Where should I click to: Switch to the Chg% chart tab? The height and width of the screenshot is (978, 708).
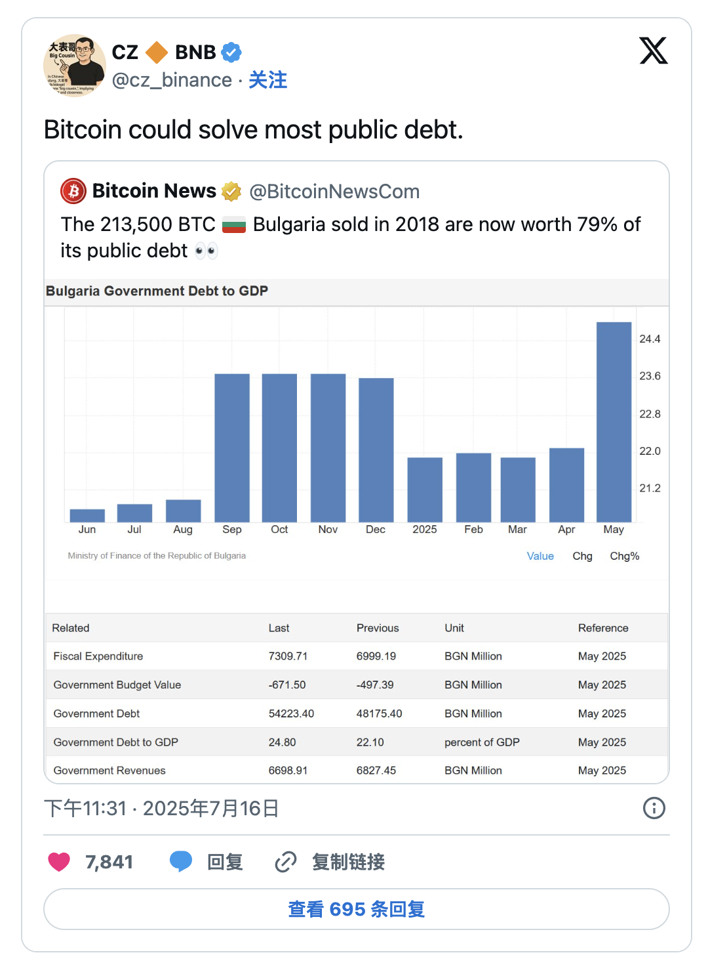(624, 556)
